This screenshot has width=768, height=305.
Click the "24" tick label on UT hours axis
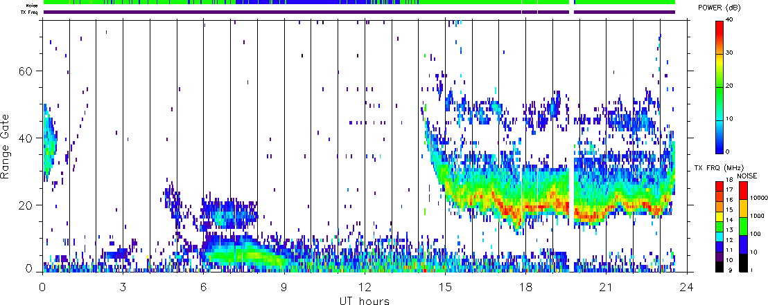tap(687, 286)
